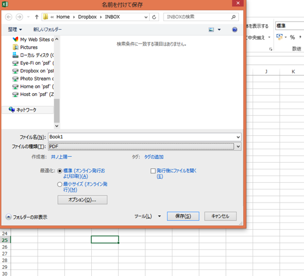Select Host on 'psf' drive
Screen dimensions: 304x276
pyautogui.click(x=33, y=94)
